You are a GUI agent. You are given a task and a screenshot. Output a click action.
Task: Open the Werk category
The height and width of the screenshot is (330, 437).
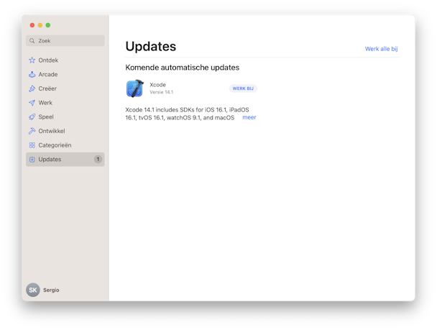[65, 103]
